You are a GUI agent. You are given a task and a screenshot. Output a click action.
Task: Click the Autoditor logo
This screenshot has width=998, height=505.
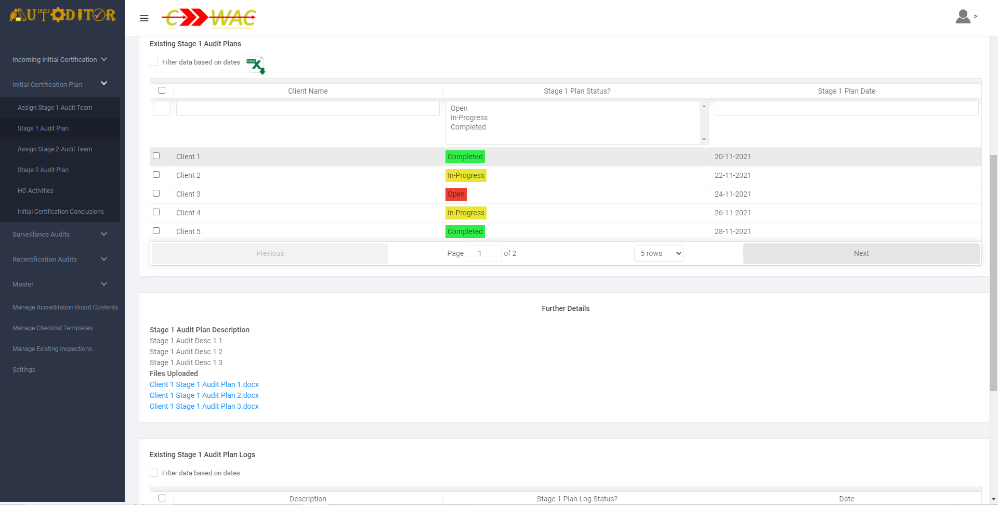(62, 15)
